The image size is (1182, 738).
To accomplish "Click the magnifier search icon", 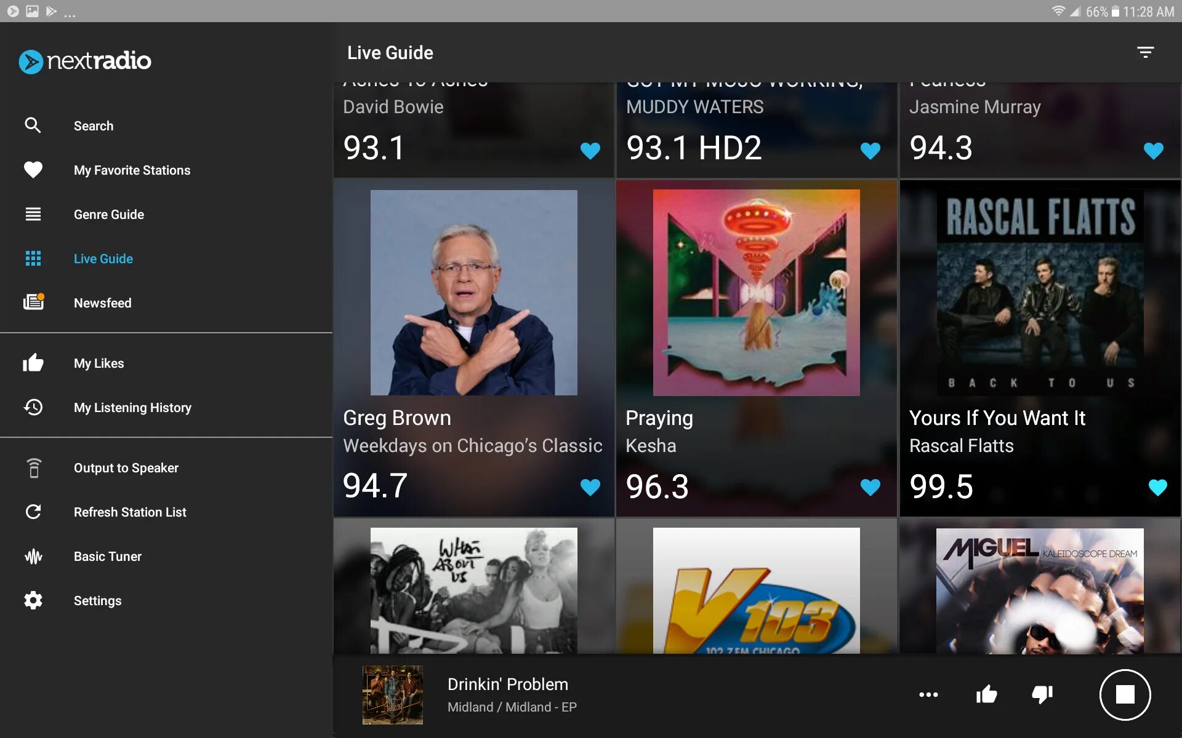I will tap(33, 125).
